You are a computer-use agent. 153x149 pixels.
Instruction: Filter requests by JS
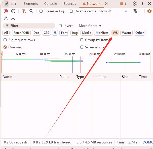[x=55, y=33]
